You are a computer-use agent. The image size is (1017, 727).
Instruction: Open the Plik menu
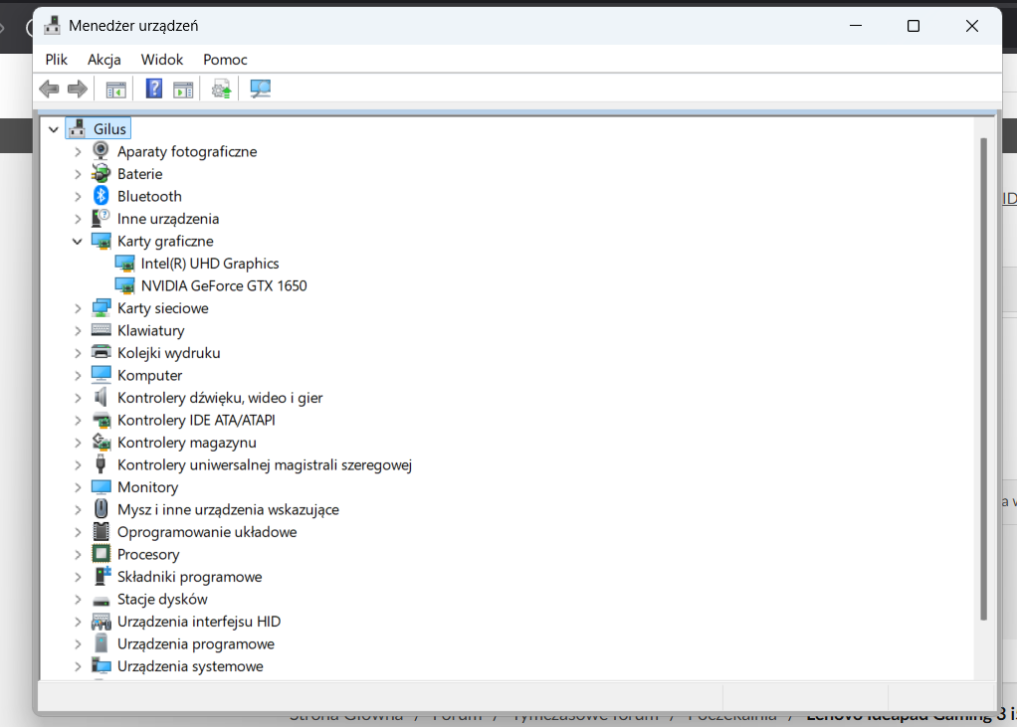[x=57, y=60]
